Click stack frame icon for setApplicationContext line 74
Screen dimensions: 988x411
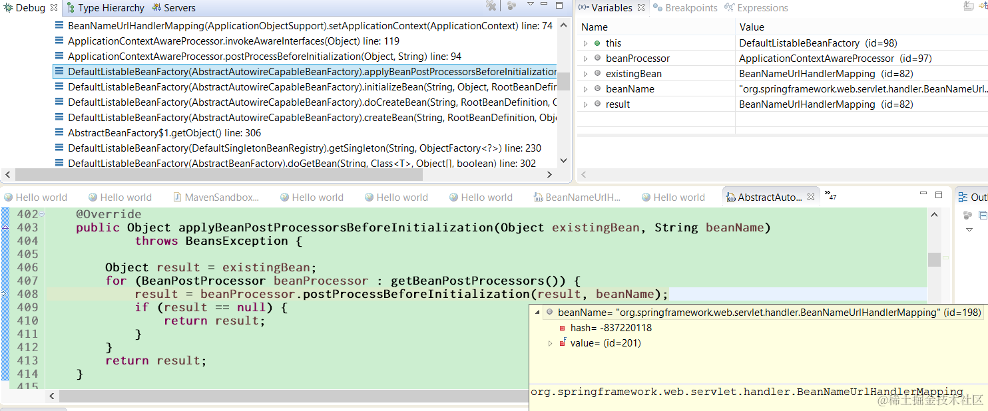(60, 26)
